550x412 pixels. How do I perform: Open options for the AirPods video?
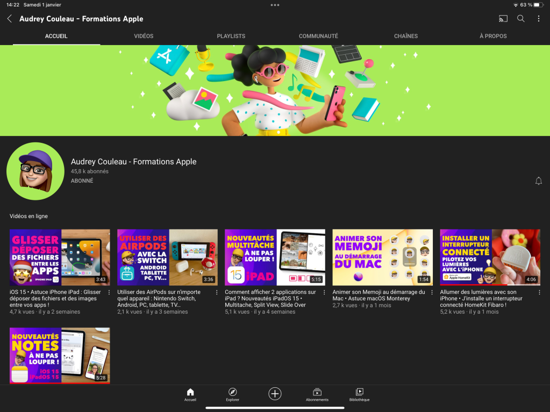pos(217,293)
